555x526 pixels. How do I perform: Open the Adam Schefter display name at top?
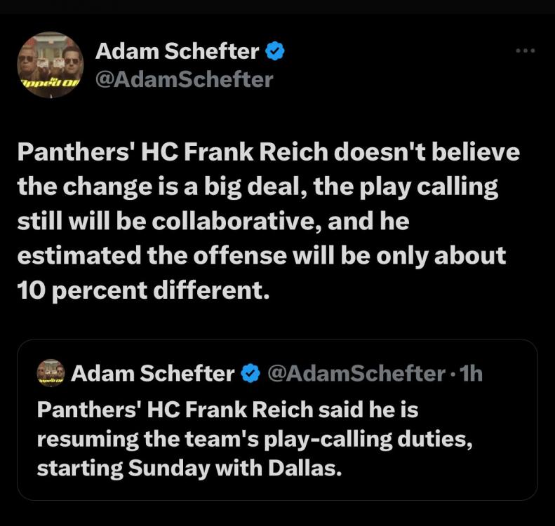click(177, 50)
